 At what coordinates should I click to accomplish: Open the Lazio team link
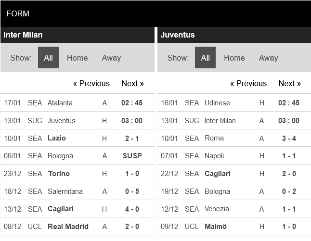pyautogui.click(x=57, y=138)
